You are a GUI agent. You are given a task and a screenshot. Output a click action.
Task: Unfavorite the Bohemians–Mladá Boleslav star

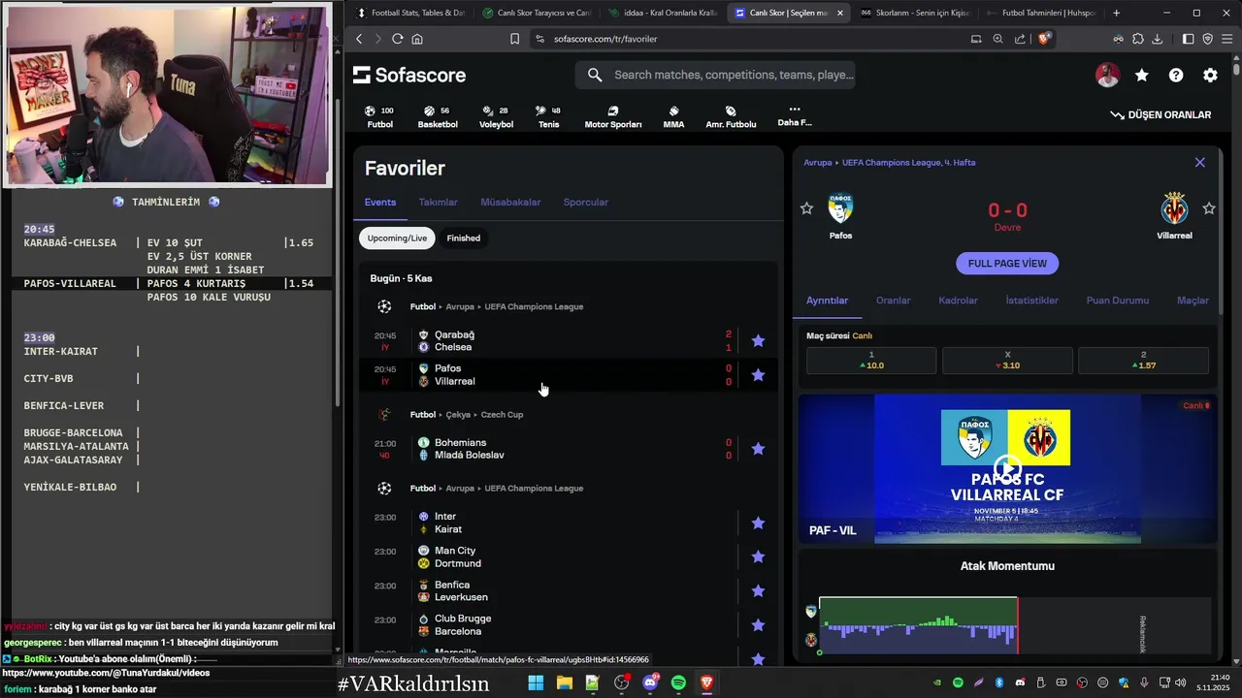(758, 448)
